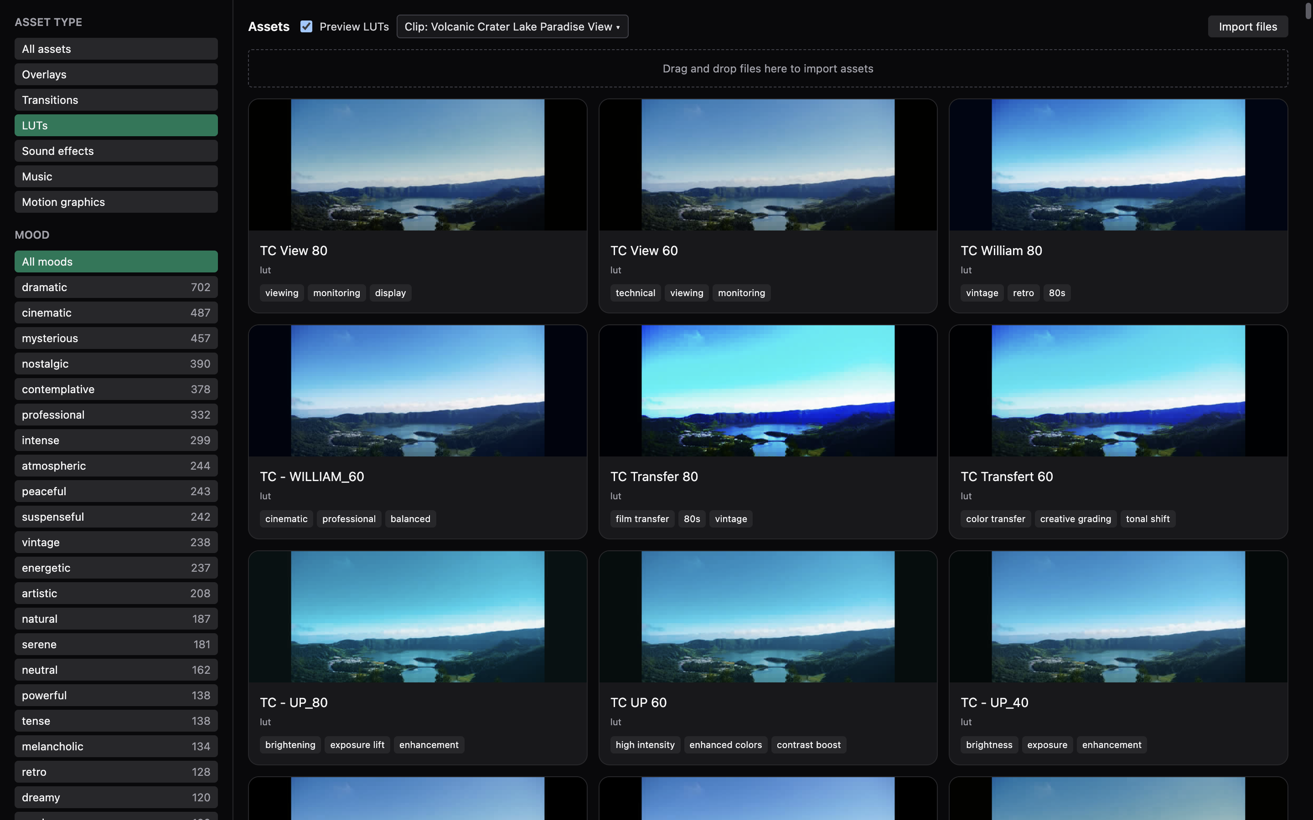Select All moods filter
The width and height of the screenshot is (1313, 820).
(x=116, y=261)
